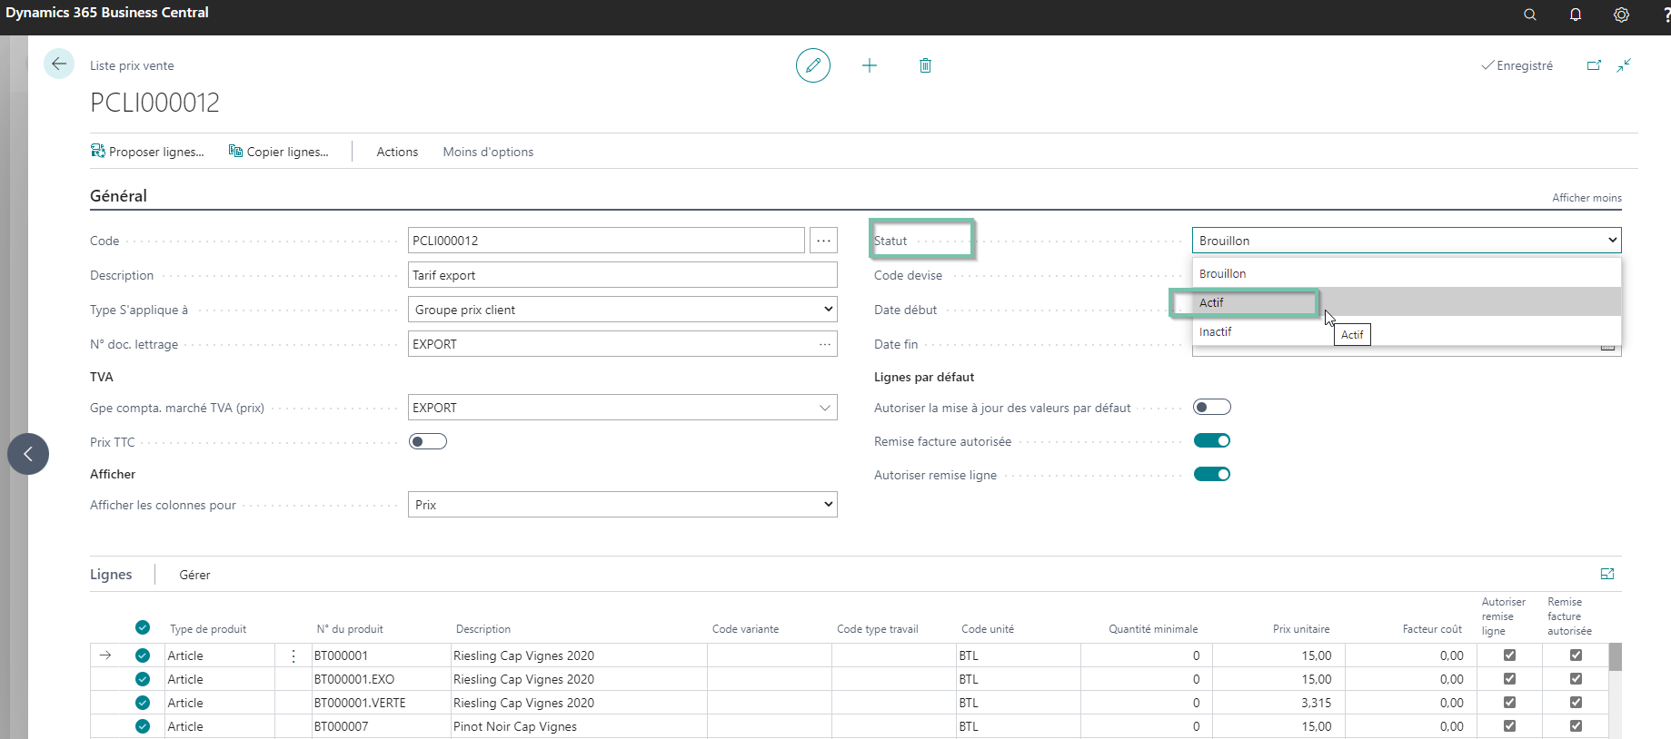Toggle the Prix TTC switch
1671x739 pixels.
tap(428, 441)
